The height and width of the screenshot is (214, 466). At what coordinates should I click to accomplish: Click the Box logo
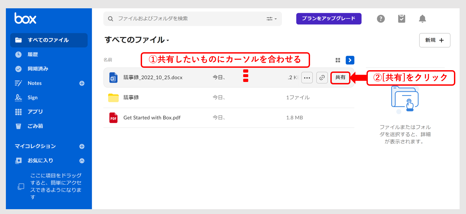(25, 18)
